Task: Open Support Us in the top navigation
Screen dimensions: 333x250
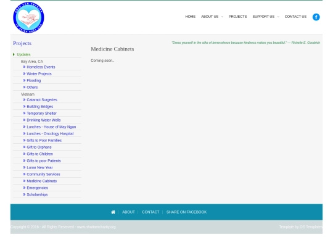Action: pyautogui.click(x=263, y=17)
